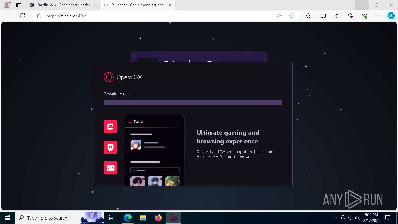Click the VPN icon
Viewport: 398px width, 224px height.
pos(110,168)
